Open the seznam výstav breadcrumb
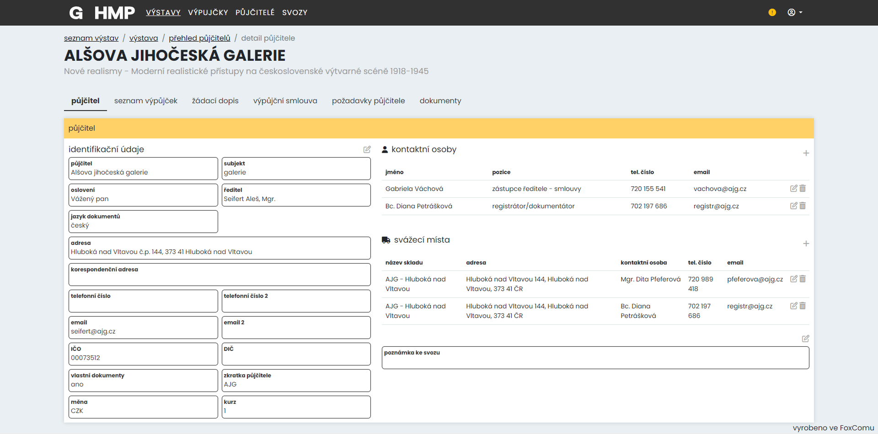The width and height of the screenshot is (878, 434). 91,38
